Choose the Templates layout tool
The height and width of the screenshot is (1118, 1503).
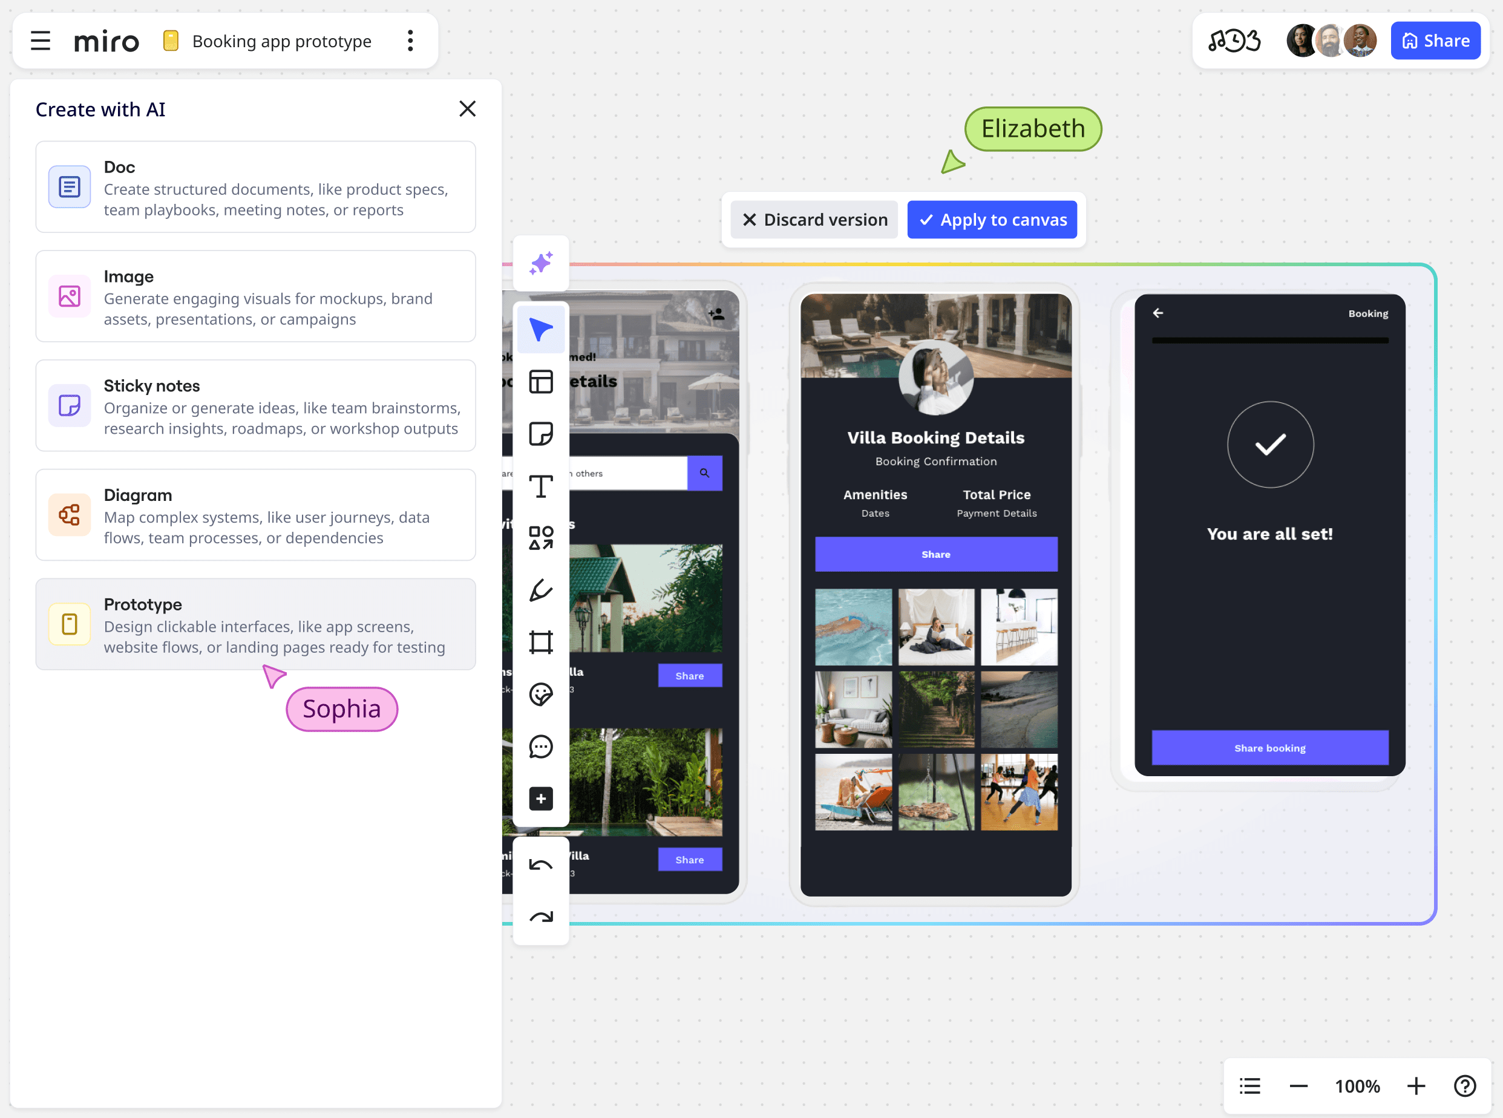(541, 382)
